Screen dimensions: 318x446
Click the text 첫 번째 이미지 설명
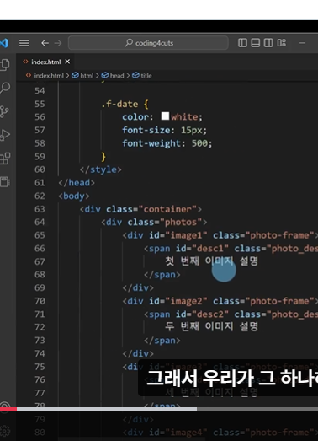(211, 261)
